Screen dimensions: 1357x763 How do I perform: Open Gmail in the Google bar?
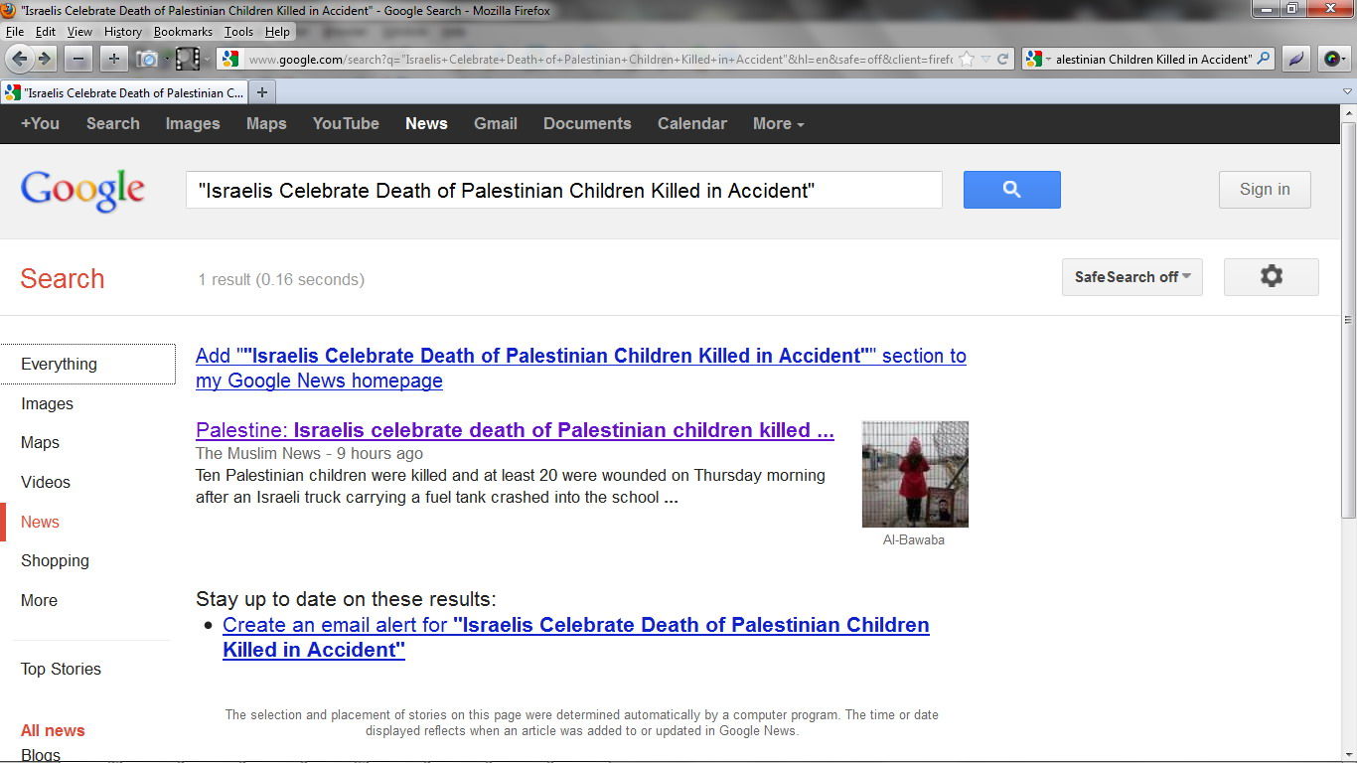(496, 123)
